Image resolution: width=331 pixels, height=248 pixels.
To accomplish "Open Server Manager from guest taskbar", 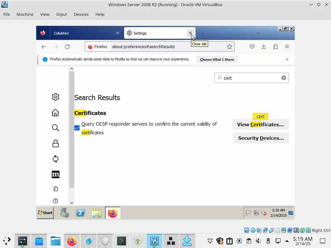I will (x=64, y=213).
